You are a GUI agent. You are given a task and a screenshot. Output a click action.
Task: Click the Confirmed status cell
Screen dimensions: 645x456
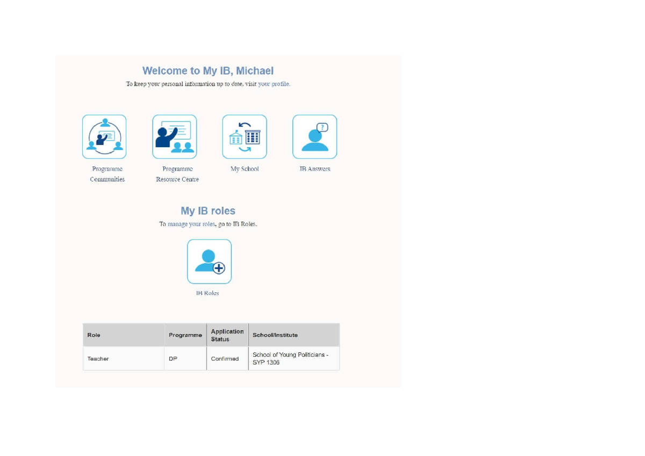click(227, 359)
